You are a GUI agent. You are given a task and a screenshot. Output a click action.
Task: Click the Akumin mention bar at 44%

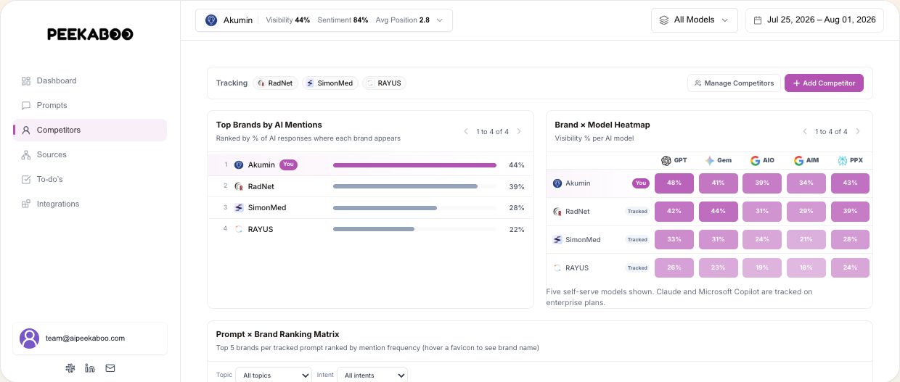click(x=414, y=165)
